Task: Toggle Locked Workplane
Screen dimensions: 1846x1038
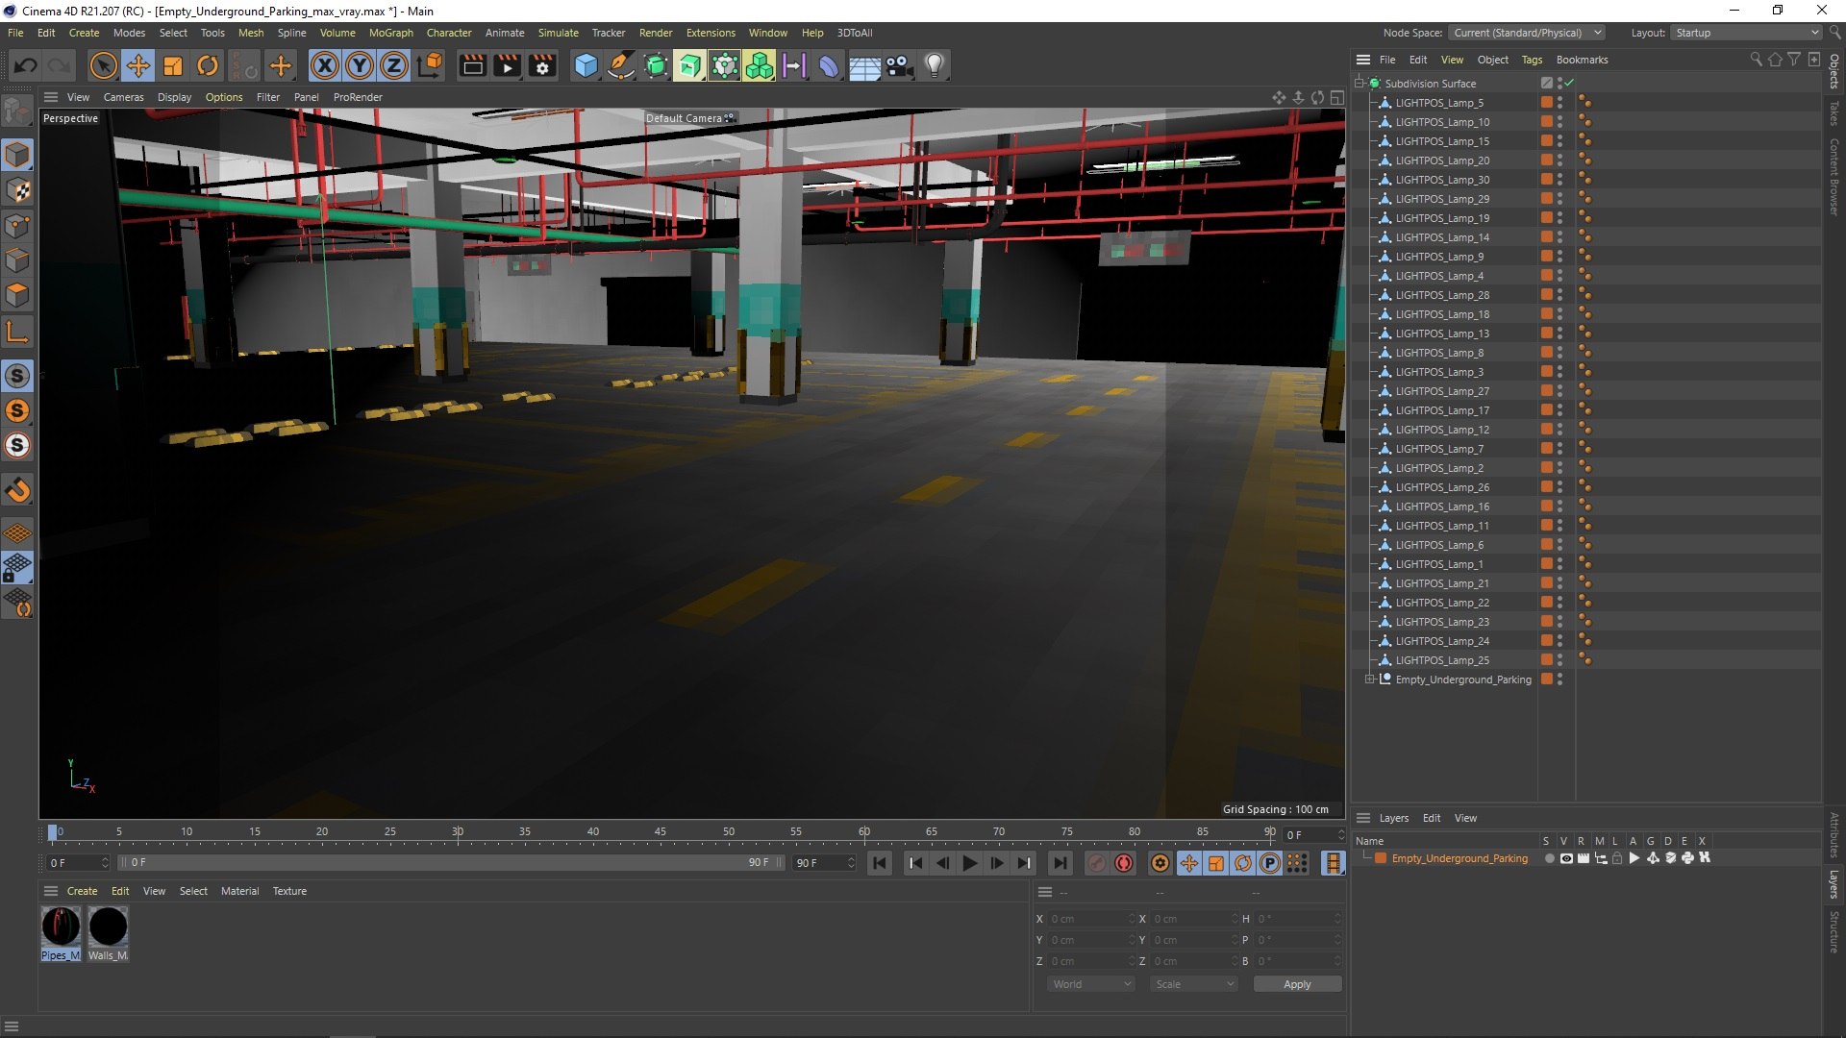Action: tap(17, 567)
